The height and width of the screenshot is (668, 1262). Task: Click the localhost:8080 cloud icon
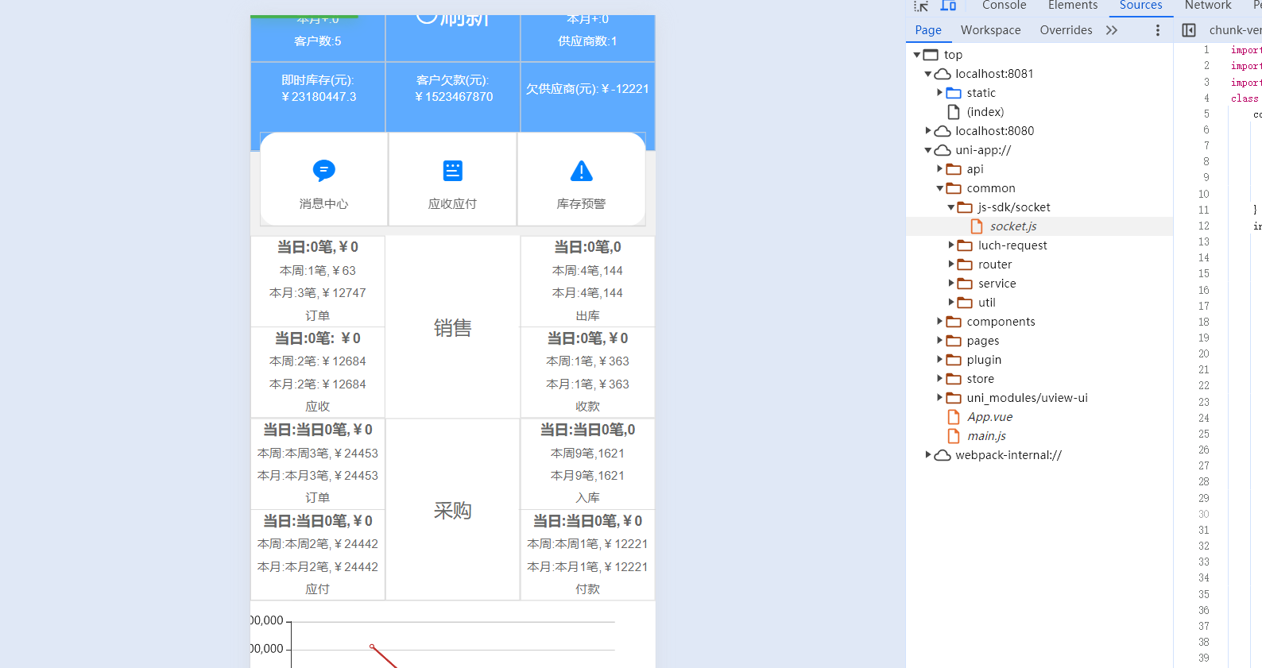pos(943,131)
